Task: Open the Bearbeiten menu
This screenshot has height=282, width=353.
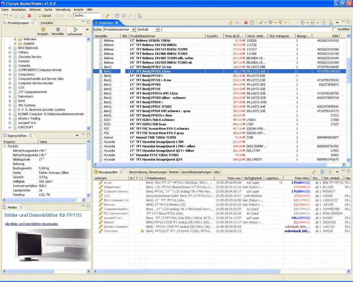Action: (19, 10)
